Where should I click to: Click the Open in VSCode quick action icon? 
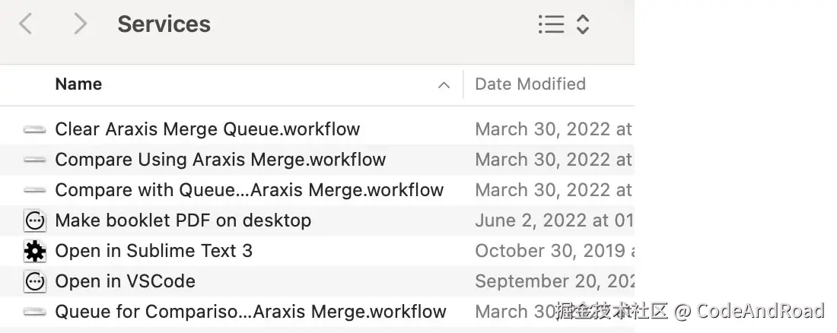pyautogui.click(x=35, y=282)
